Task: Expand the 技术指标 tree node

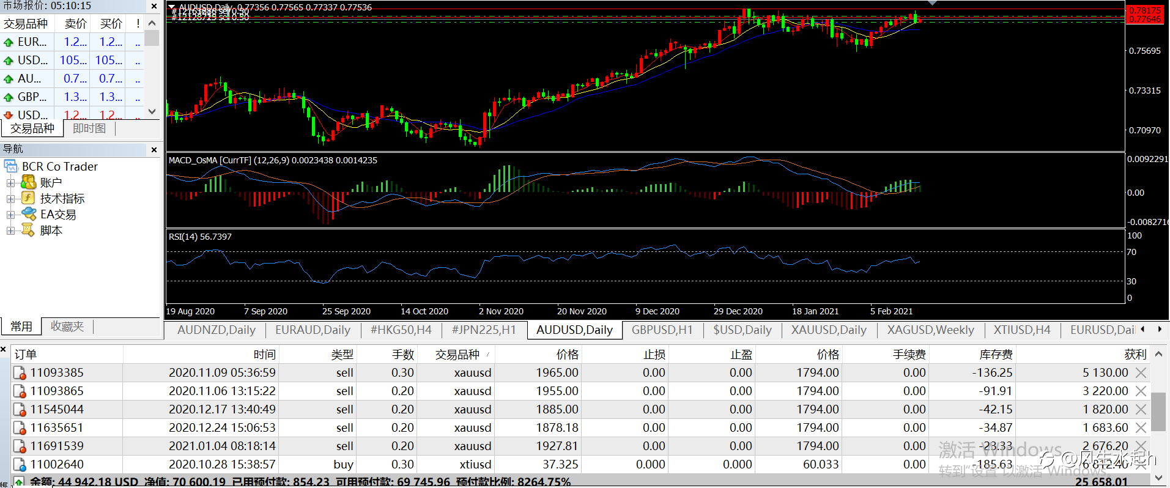Action: click(10, 199)
